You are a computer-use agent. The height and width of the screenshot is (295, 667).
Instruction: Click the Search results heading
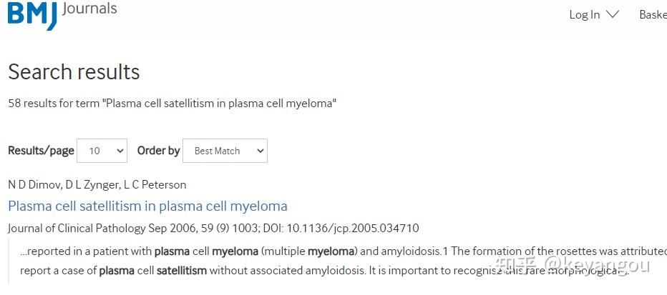point(74,71)
